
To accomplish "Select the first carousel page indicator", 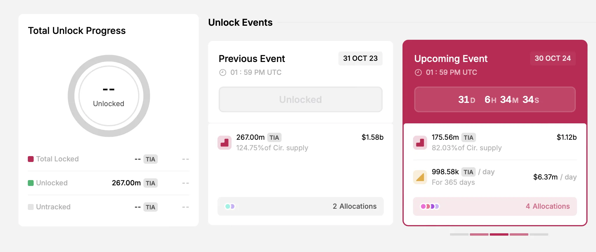I will (459, 234).
